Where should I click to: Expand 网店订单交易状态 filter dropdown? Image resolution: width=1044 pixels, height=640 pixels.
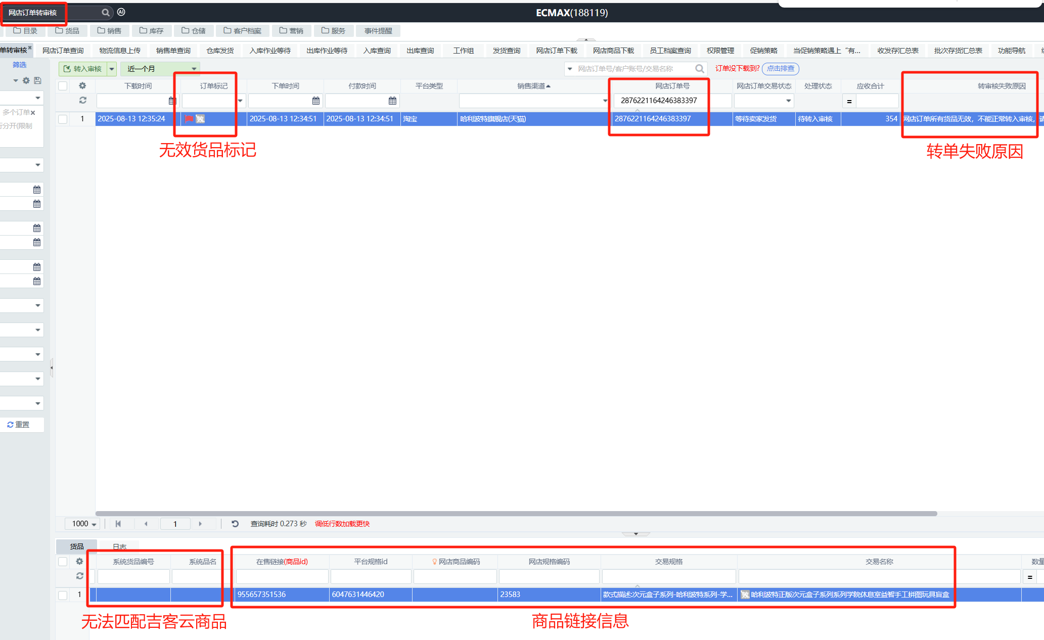pos(788,101)
